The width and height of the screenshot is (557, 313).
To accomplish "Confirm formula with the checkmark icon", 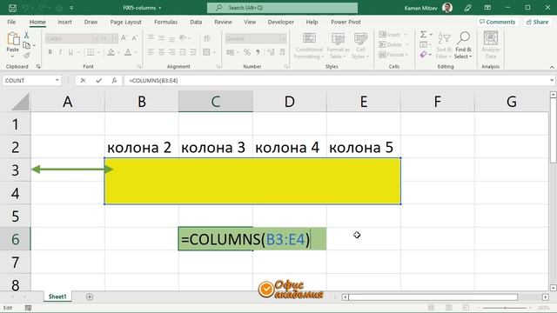I will pos(98,81).
